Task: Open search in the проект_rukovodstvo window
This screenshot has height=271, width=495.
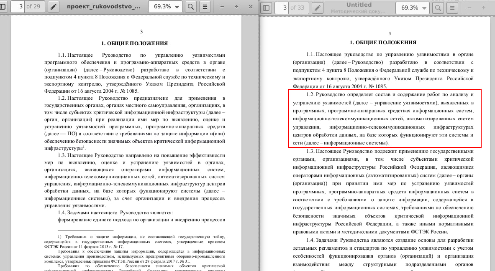Action: pos(190,7)
